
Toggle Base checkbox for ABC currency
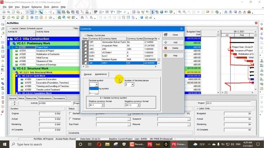(85, 49)
